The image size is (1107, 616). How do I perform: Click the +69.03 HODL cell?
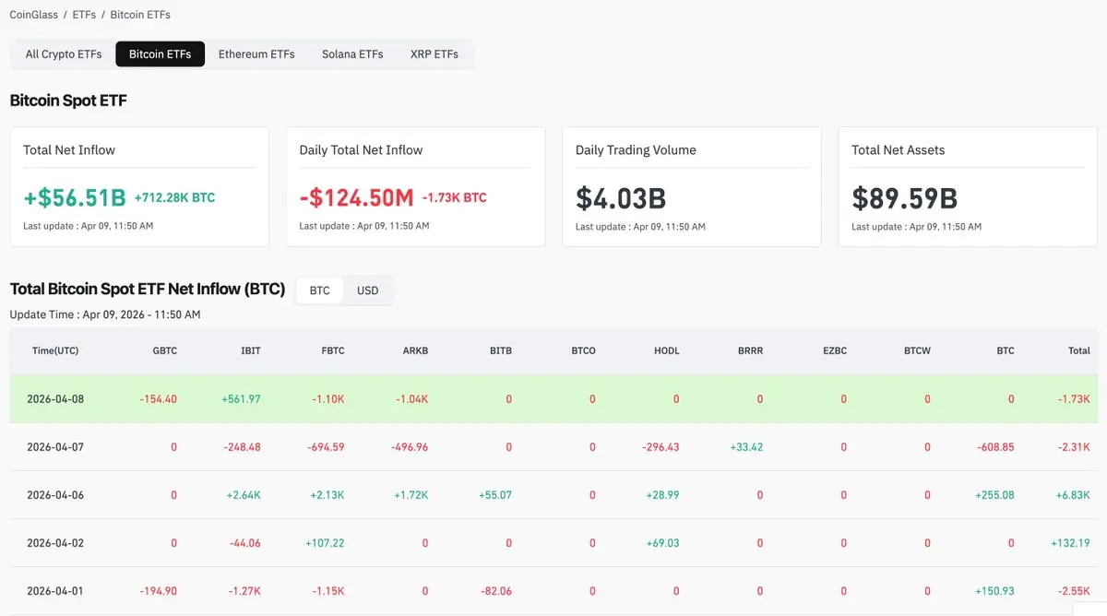662,543
